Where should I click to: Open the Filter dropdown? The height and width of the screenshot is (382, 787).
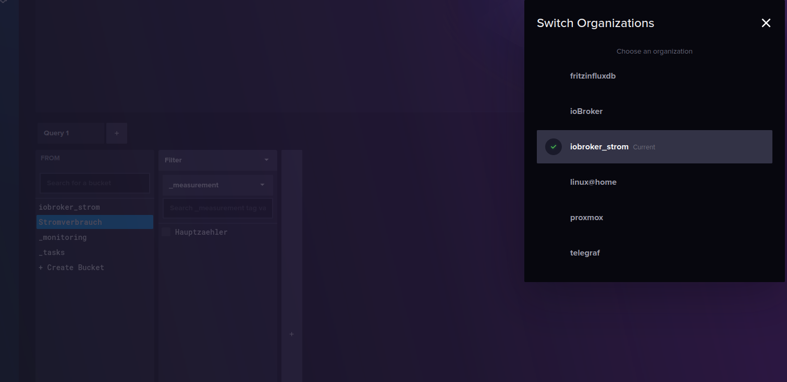[217, 160]
